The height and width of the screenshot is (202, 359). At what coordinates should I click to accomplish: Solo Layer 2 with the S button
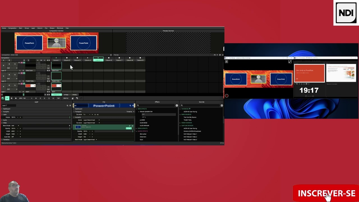tap(15, 75)
